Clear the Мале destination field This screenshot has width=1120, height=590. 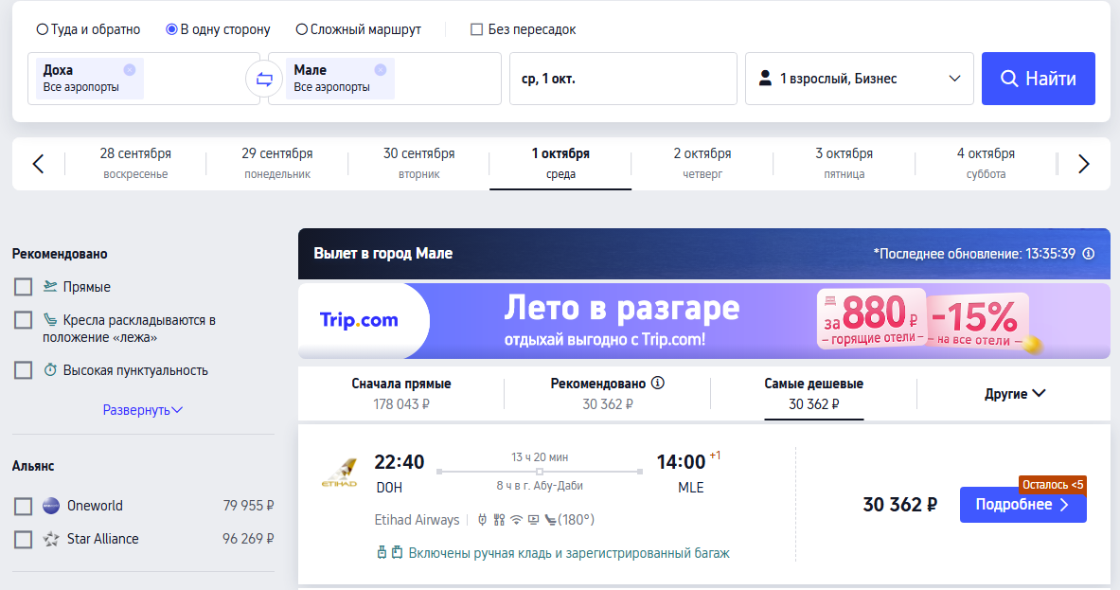pos(380,69)
